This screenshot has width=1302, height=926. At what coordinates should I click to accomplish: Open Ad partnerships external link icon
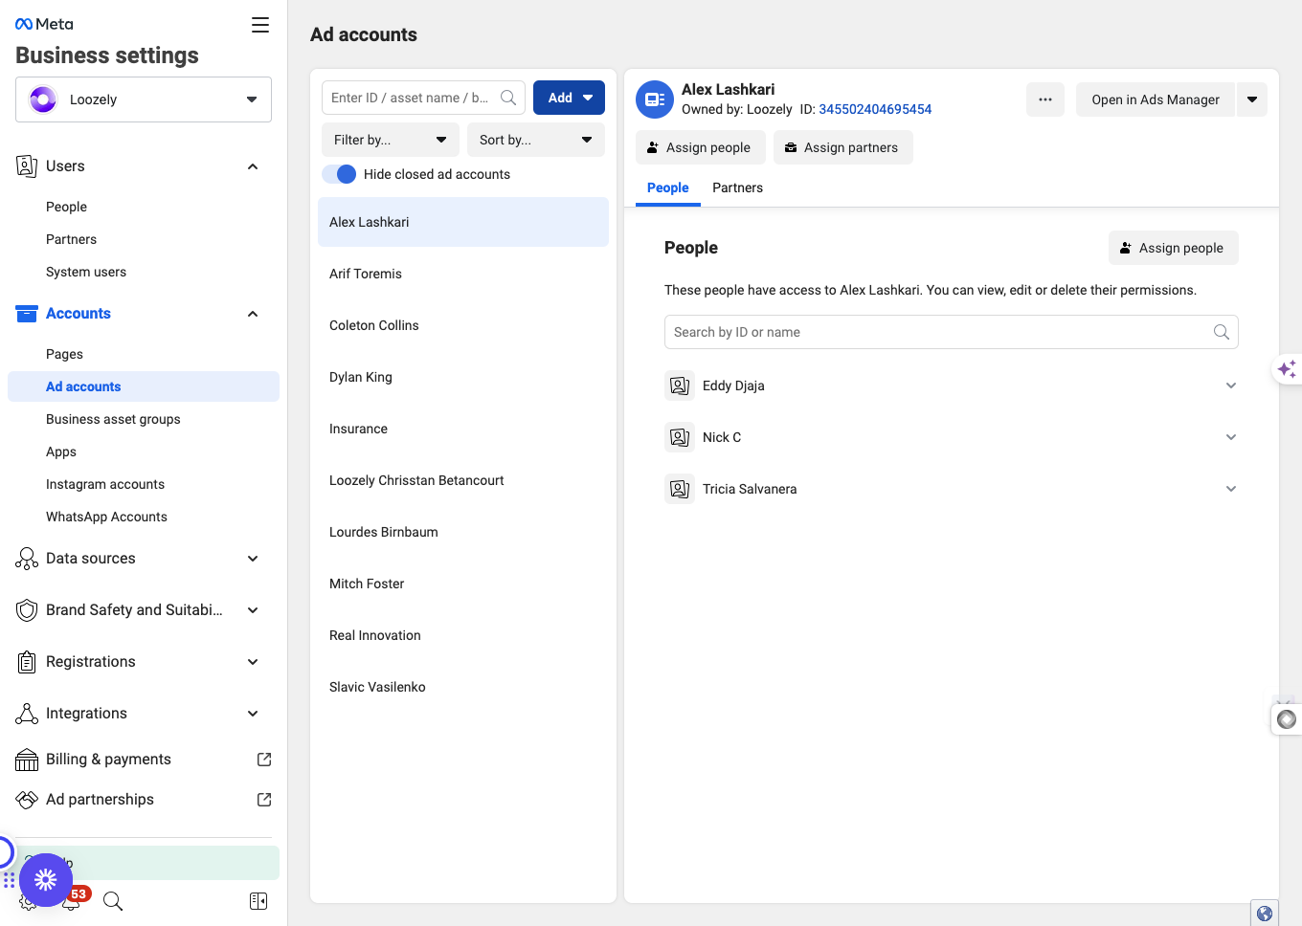[264, 800]
